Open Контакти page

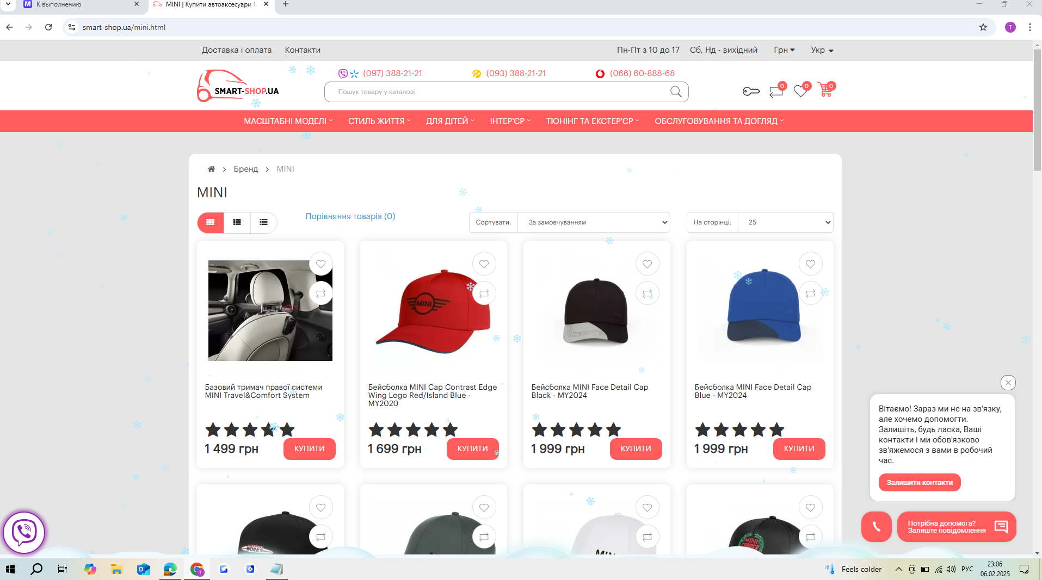[x=303, y=50]
